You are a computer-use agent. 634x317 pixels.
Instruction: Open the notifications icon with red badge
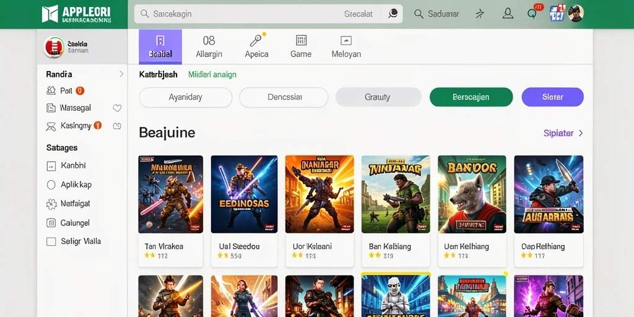tap(533, 12)
